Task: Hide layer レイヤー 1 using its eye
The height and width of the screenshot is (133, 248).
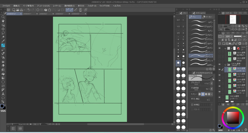Action: click(x=219, y=97)
